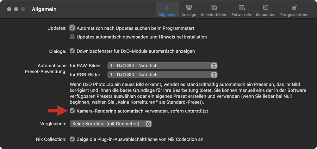317x149 pixels.
Task: Open the Fortgeschritten tab label
Action: [294, 15]
